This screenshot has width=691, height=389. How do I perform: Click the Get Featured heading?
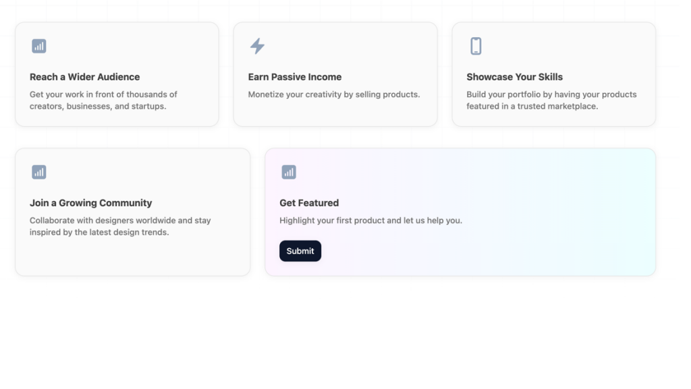(309, 203)
